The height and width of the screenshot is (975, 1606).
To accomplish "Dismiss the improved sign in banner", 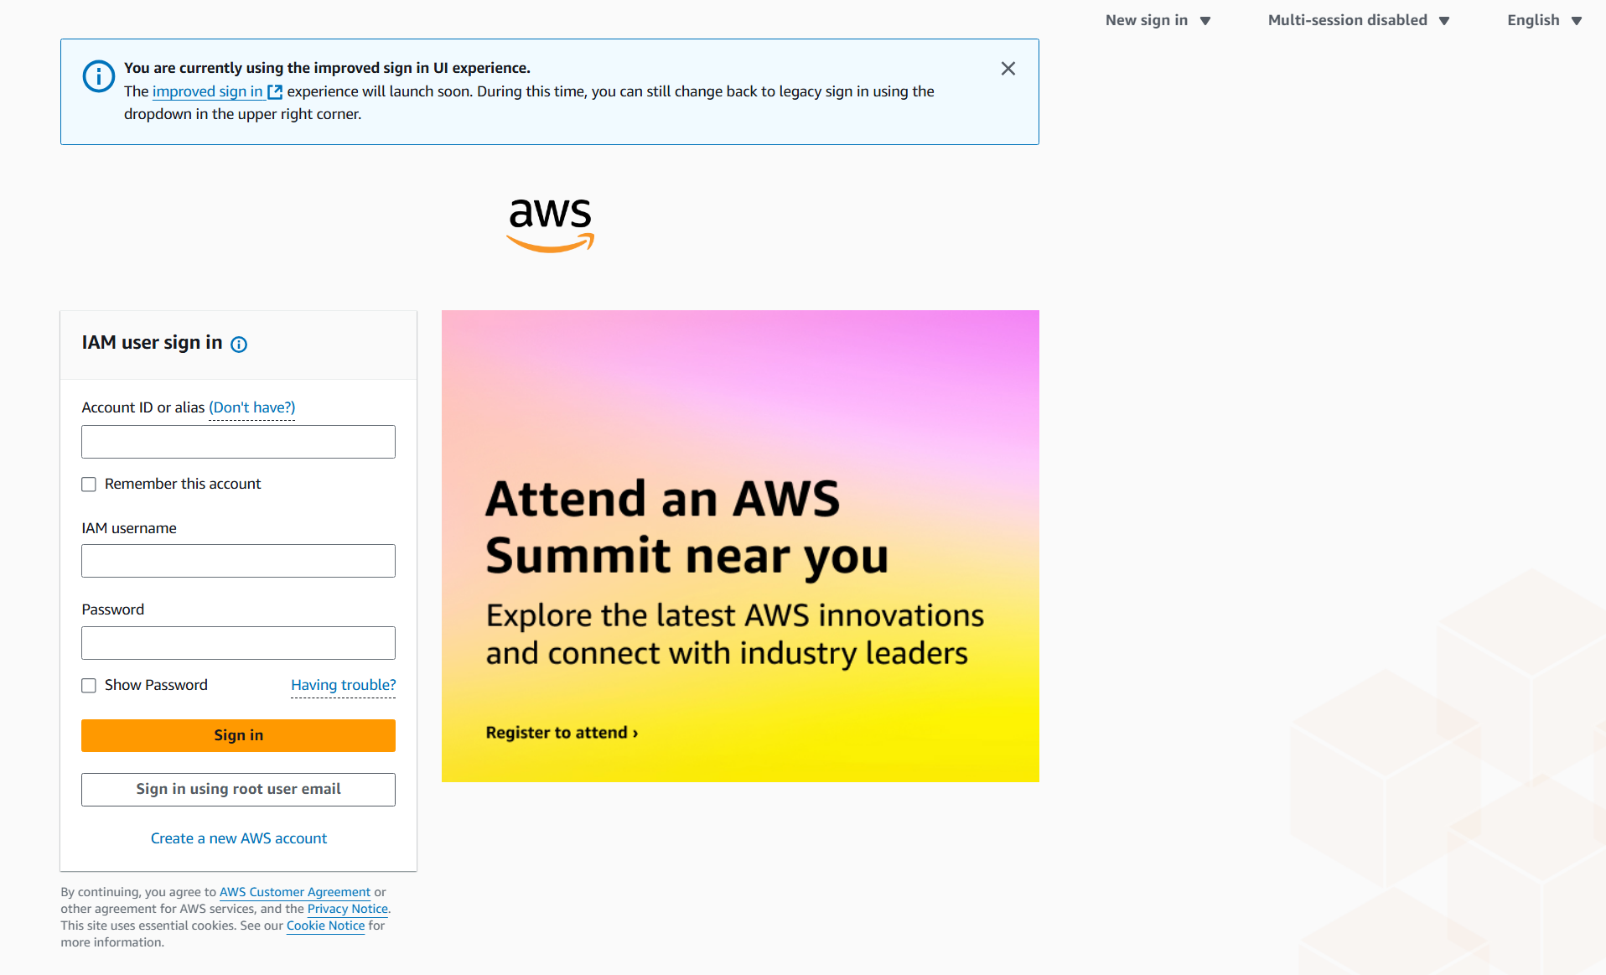I will (1008, 69).
